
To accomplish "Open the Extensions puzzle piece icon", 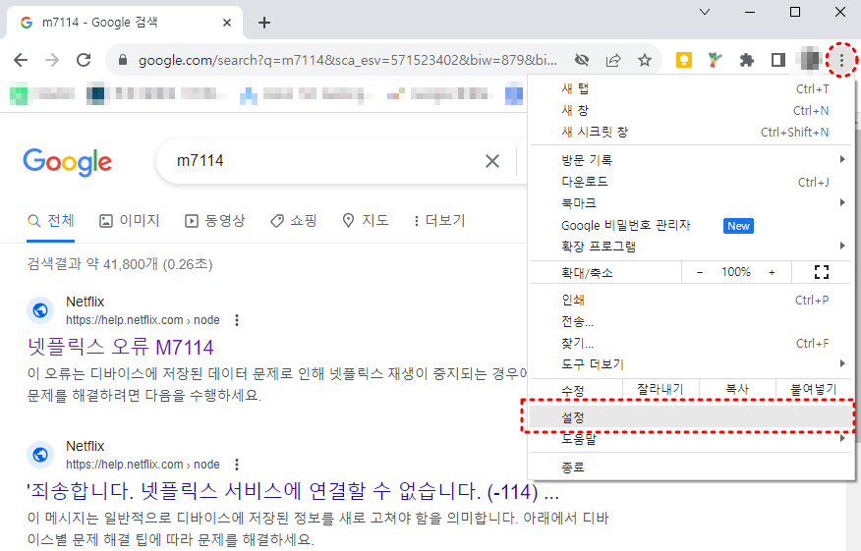I will click(746, 60).
